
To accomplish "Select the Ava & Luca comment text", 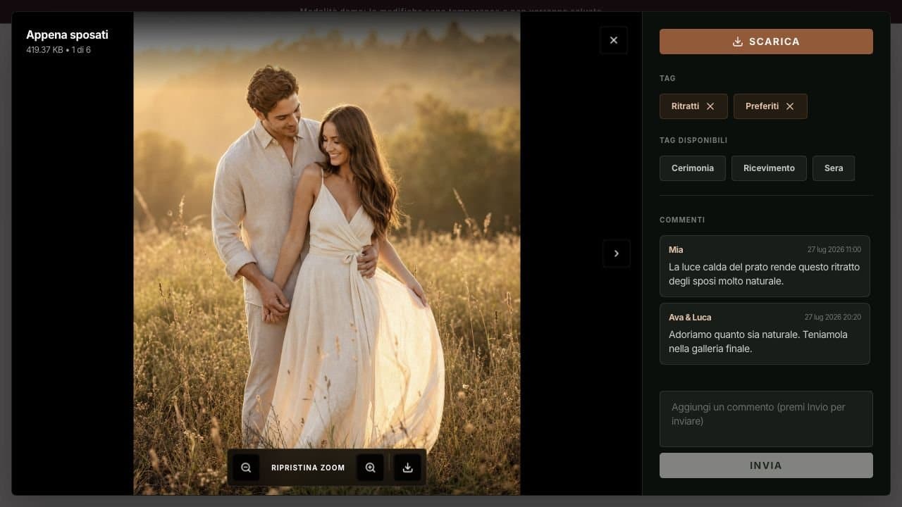I will (758, 342).
